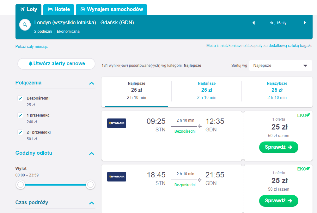Uncheck the Bezpośredni connection filter
The height and width of the screenshot is (213, 317).
pos(20,98)
